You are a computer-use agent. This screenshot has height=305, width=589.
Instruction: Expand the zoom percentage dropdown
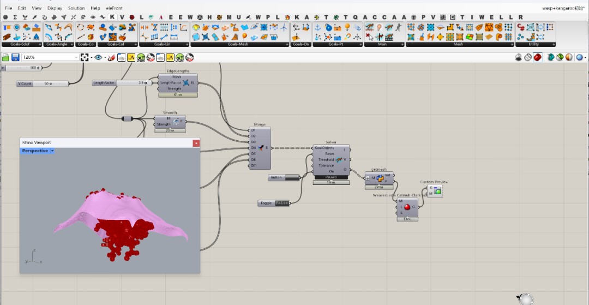pyautogui.click(x=76, y=57)
